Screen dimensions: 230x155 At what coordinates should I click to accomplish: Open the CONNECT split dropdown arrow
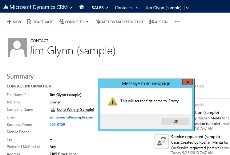click(x=87, y=22)
